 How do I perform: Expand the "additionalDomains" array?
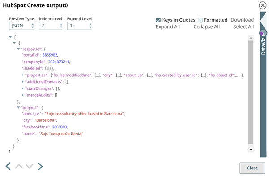(22, 82)
